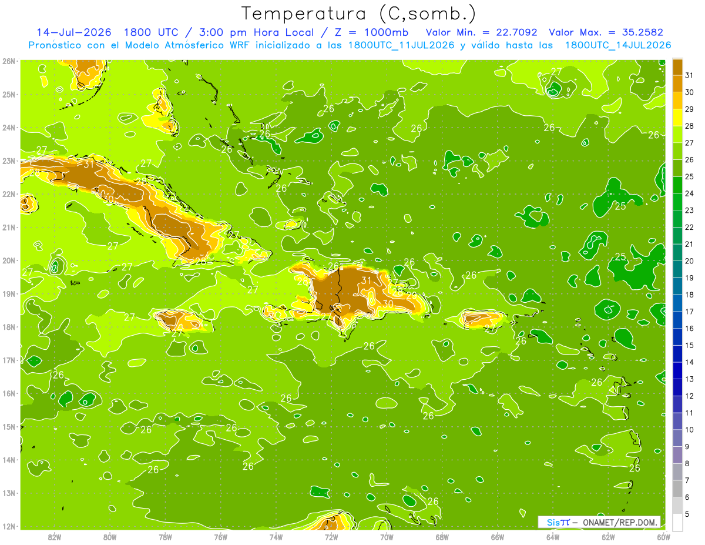Screen dimensions: 705x545
Task: Click the '20N' latitude axis label
Action: pos(8,260)
